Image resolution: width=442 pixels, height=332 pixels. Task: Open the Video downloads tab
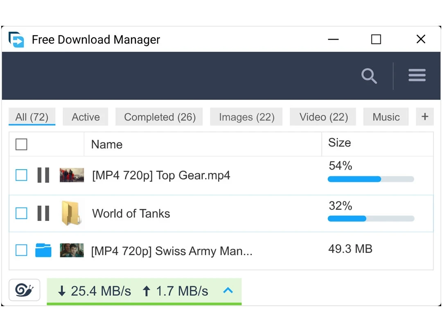322,116
